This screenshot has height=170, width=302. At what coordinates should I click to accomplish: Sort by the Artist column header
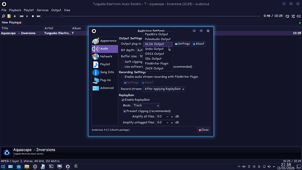point(57,28)
